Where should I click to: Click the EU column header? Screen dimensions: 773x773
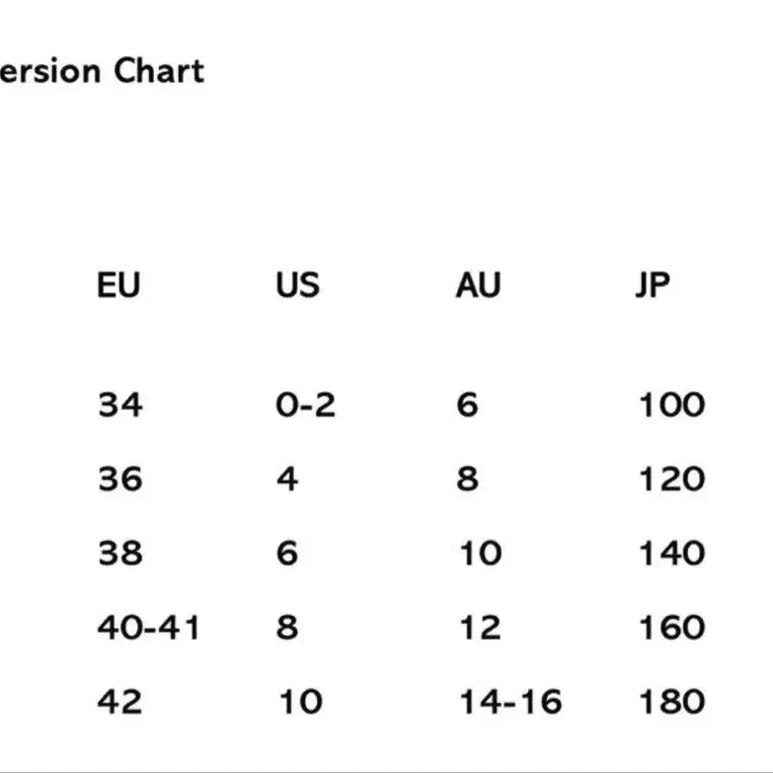tap(118, 284)
